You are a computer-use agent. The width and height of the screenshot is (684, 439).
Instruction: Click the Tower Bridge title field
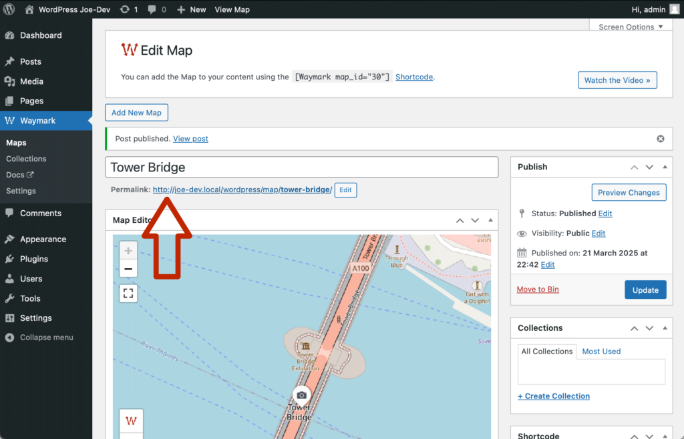[x=301, y=167]
